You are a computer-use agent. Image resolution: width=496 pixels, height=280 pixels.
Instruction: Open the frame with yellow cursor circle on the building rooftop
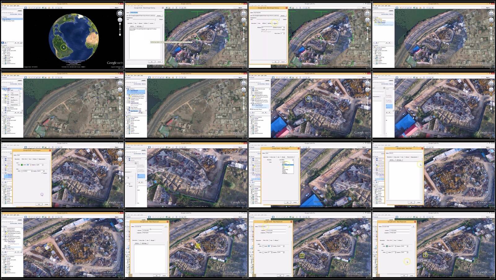point(310,105)
